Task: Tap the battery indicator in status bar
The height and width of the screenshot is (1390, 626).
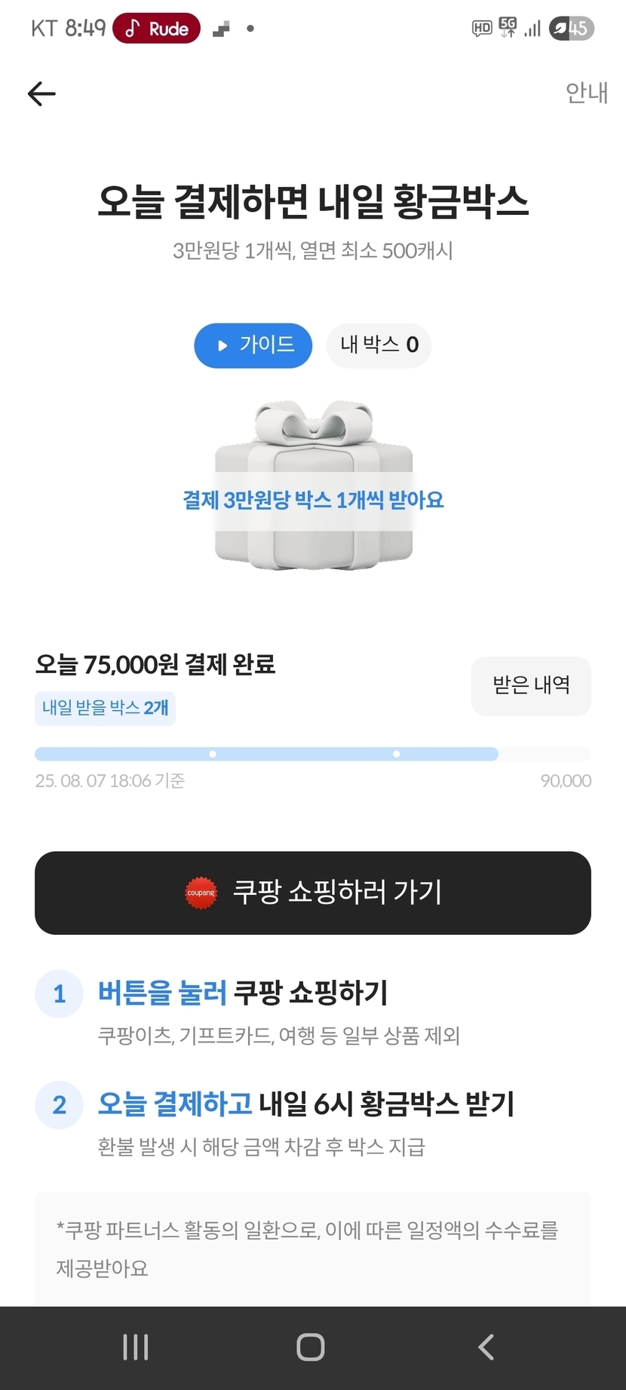Action: (571, 29)
